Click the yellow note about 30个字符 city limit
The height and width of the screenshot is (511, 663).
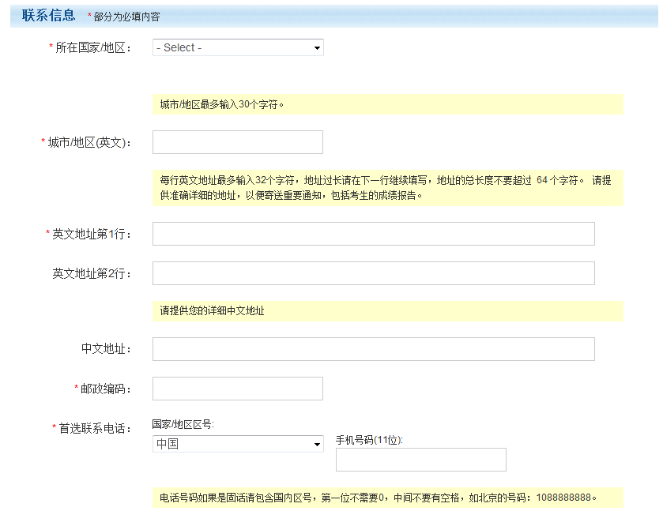pyautogui.click(x=387, y=104)
